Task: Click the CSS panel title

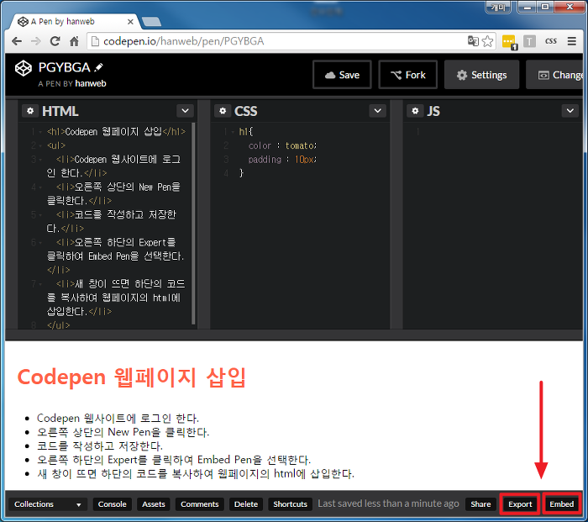Action: (245, 111)
